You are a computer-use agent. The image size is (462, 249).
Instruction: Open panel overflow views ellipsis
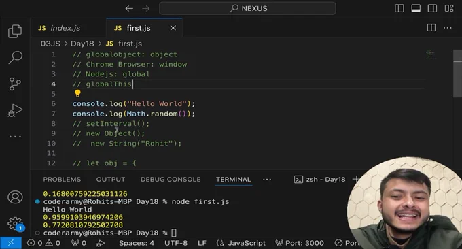267,180
